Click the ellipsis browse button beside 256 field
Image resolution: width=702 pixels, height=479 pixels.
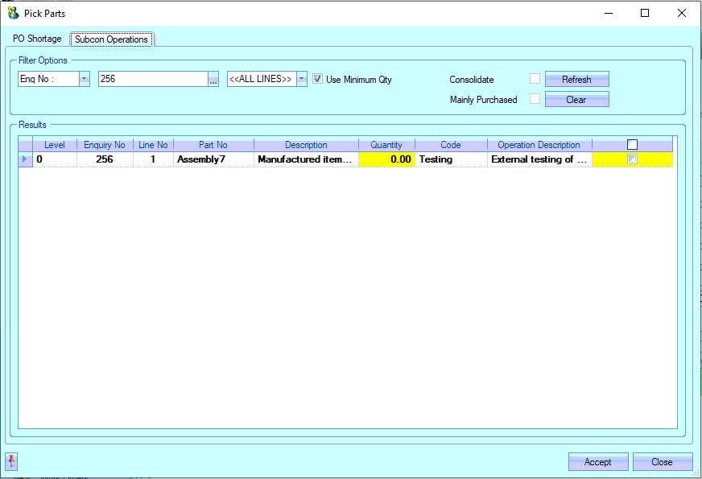(213, 80)
